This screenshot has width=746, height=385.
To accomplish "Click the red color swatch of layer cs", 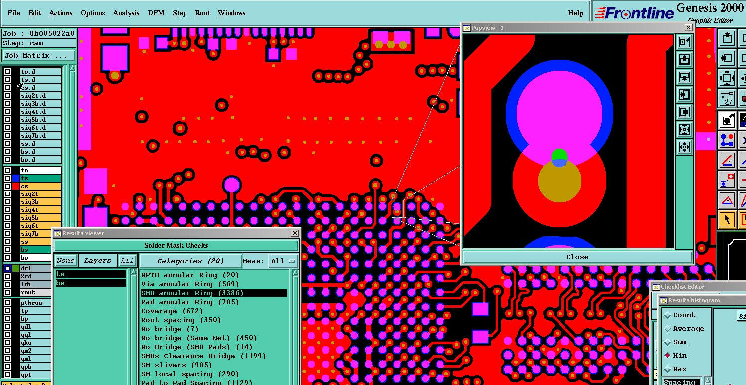I will pos(16,186).
